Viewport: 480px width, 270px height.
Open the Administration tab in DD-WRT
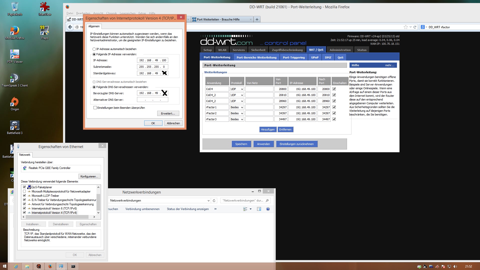click(x=340, y=50)
